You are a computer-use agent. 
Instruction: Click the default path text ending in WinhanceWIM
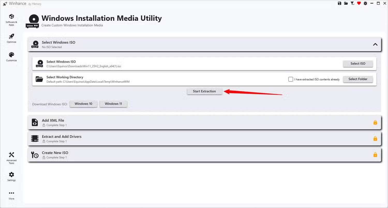(88, 82)
